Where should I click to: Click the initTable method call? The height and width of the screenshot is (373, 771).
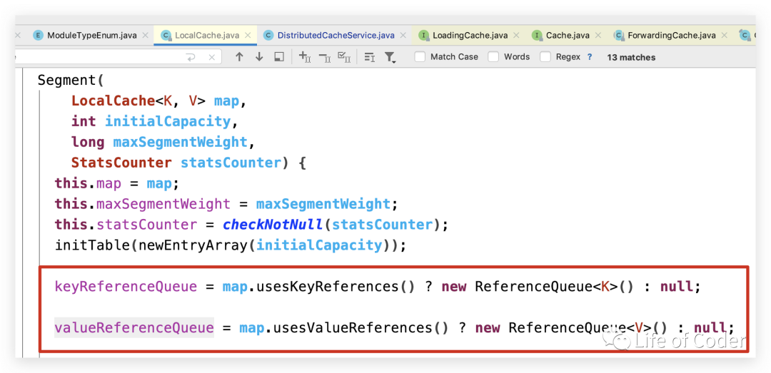(x=92, y=245)
